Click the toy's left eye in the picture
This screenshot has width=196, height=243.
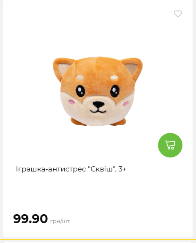click(80, 91)
